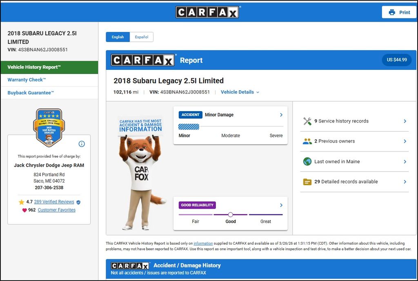Select Buyback Guarantee in the sidebar
The image size is (418, 281).
31,93
